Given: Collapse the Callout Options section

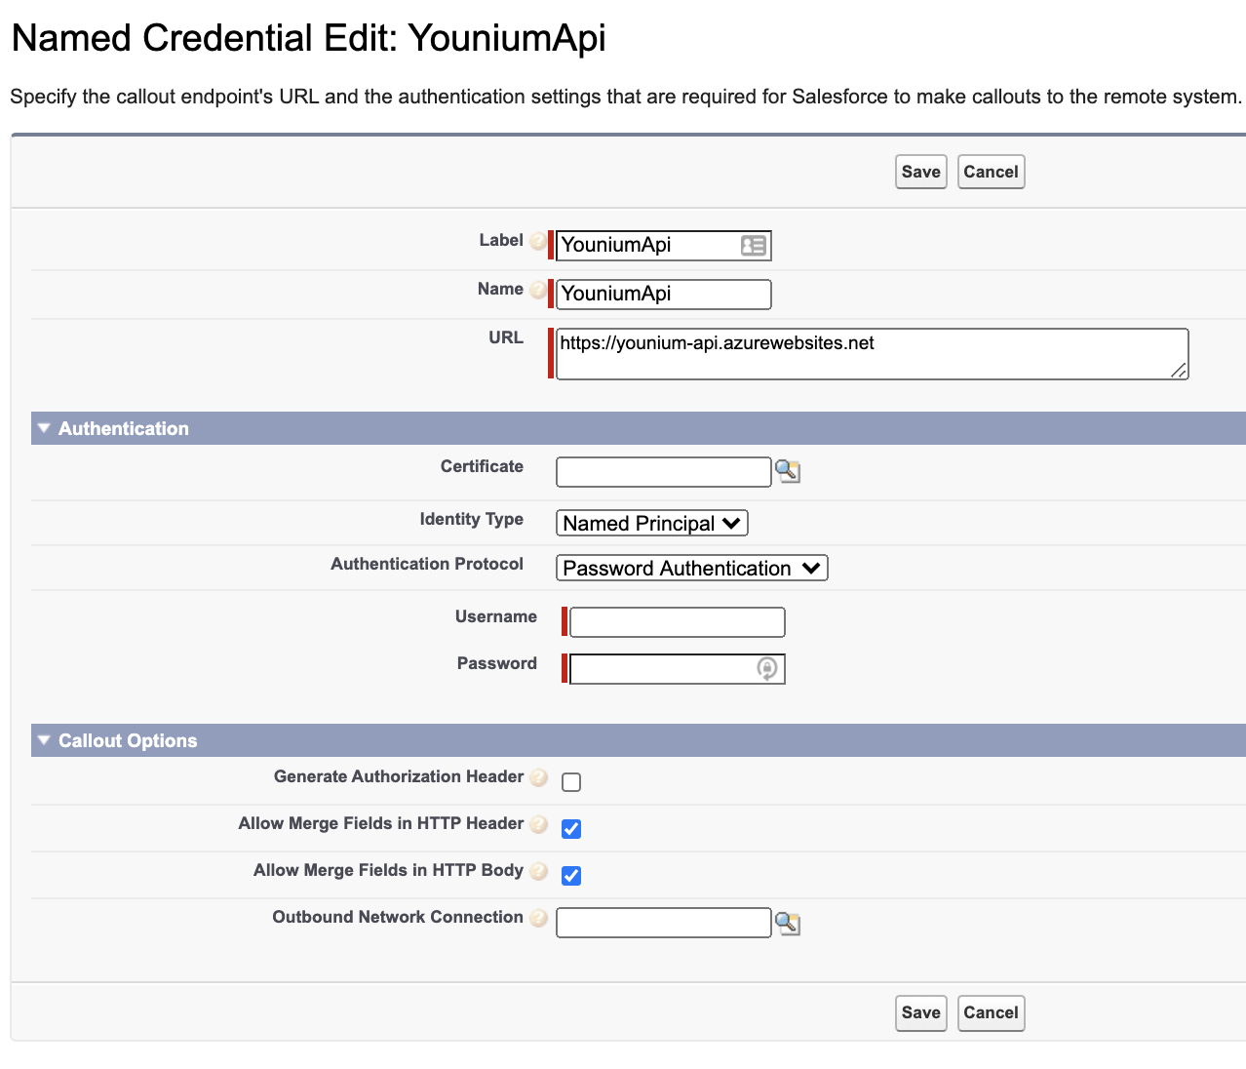Looking at the screenshot, I should pos(44,740).
